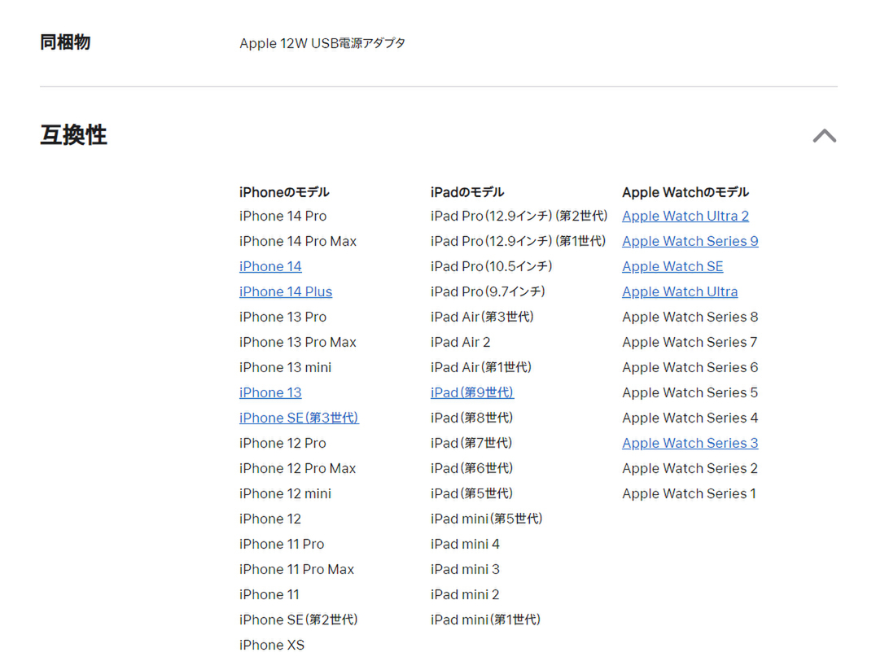Select the iPad Pro（10.5インチ） list entry

(493, 266)
